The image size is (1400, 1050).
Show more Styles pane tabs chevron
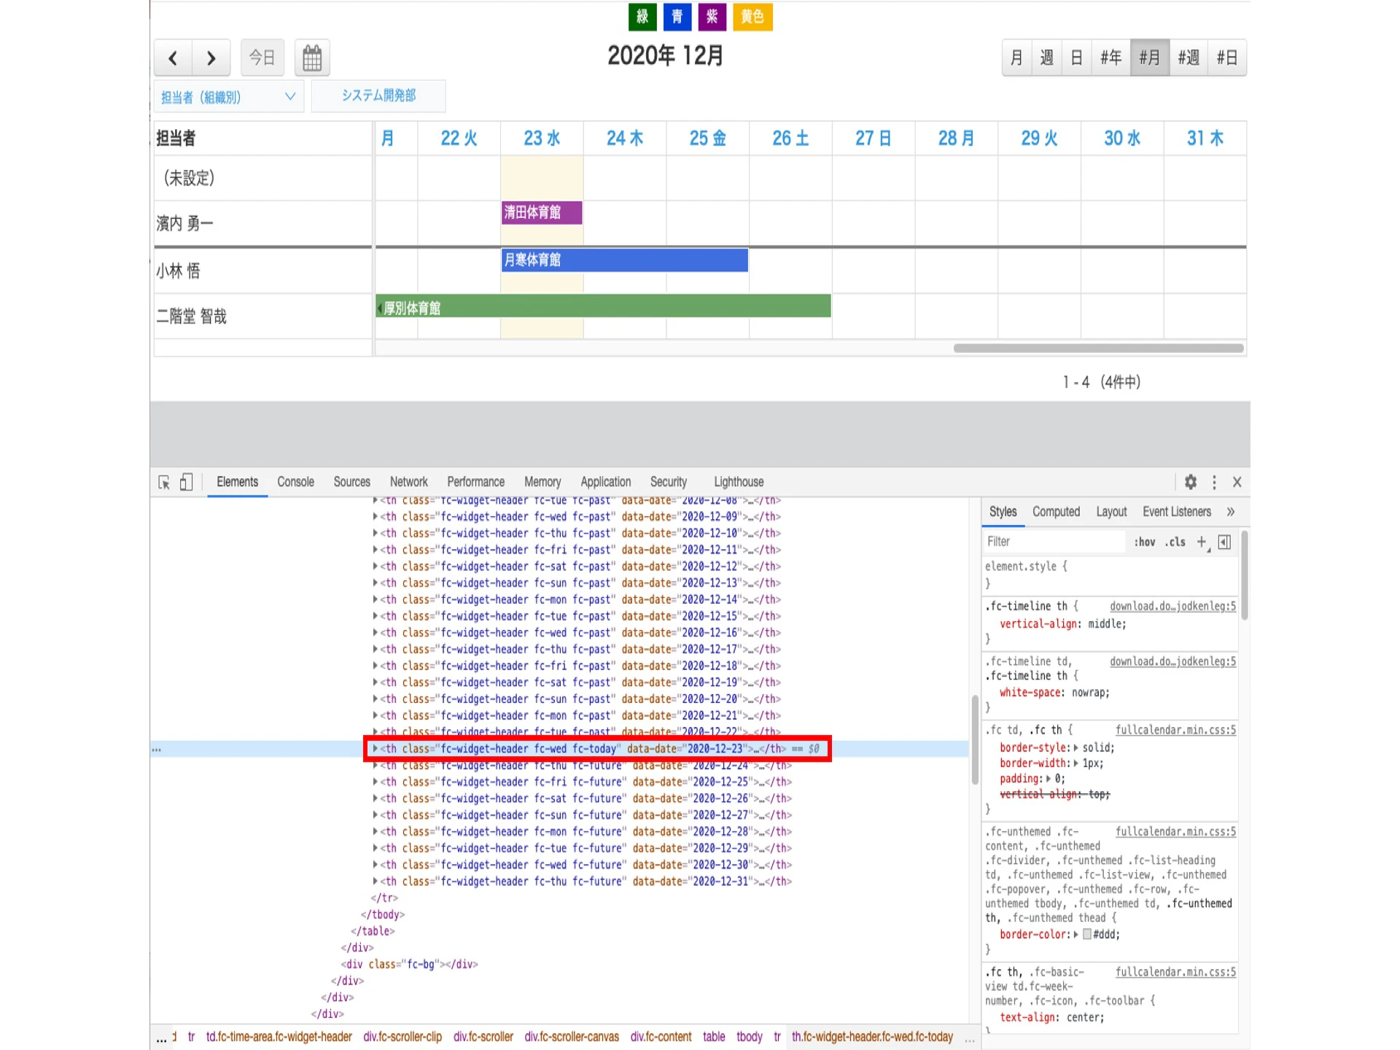[1231, 512]
